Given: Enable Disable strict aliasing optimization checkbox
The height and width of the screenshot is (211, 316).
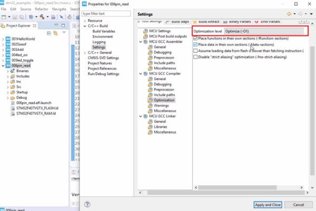Looking at the screenshot, I should coord(195,57).
